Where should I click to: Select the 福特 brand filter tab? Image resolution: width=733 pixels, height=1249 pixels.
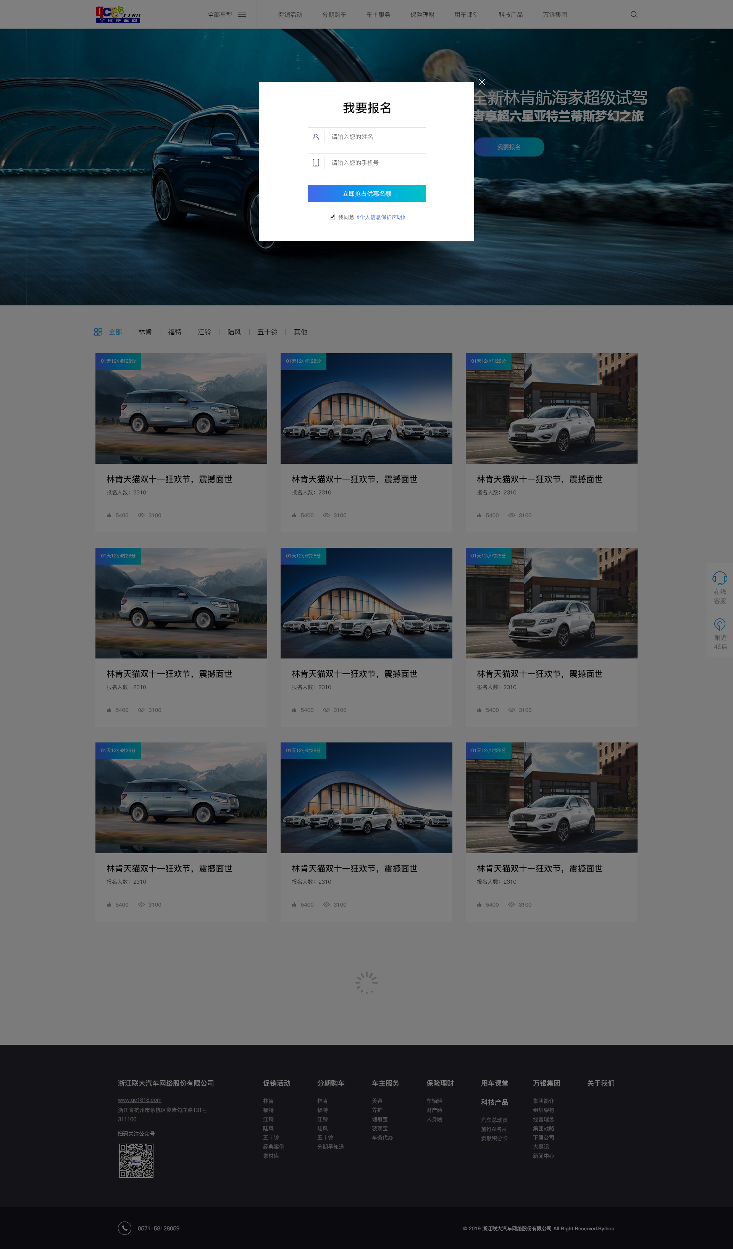click(x=175, y=332)
